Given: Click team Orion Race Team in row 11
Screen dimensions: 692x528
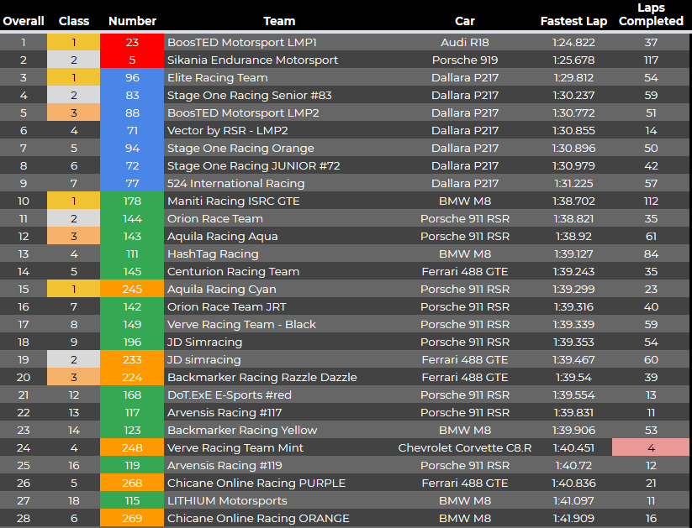Looking at the screenshot, I should point(215,218).
